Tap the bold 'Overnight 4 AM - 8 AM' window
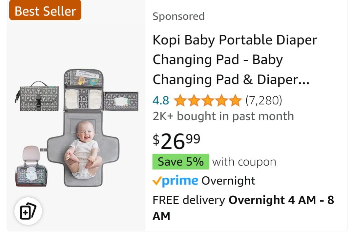The height and width of the screenshot is (237, 354). [281, 200]
